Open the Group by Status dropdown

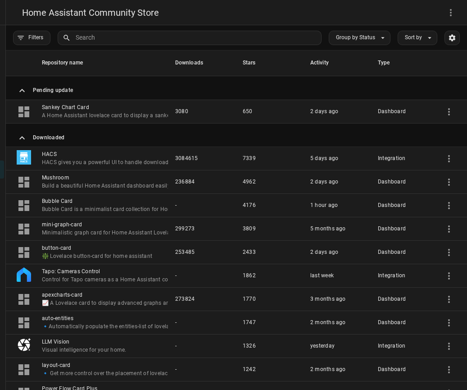tap(359, 38)
